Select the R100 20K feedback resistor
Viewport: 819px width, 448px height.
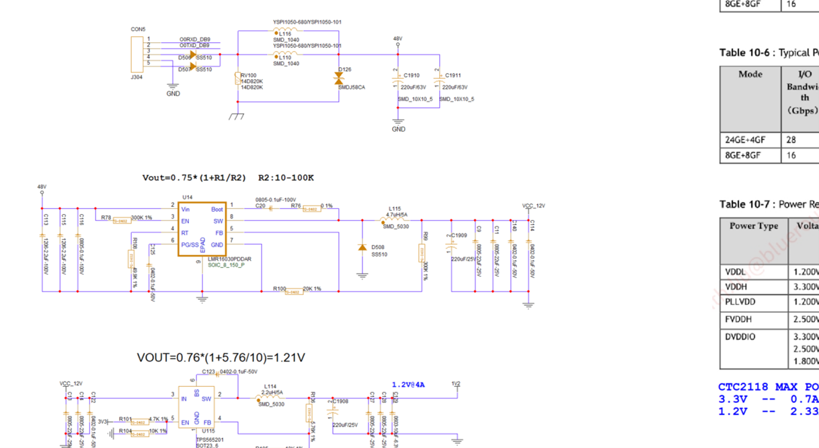[293, 292]
